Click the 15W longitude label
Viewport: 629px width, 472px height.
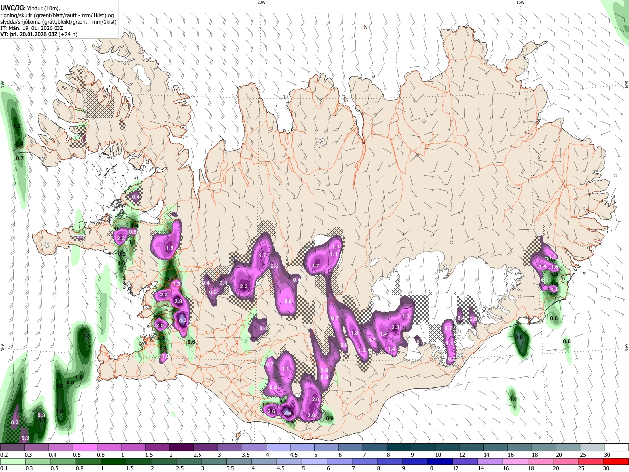click(520, 2)
